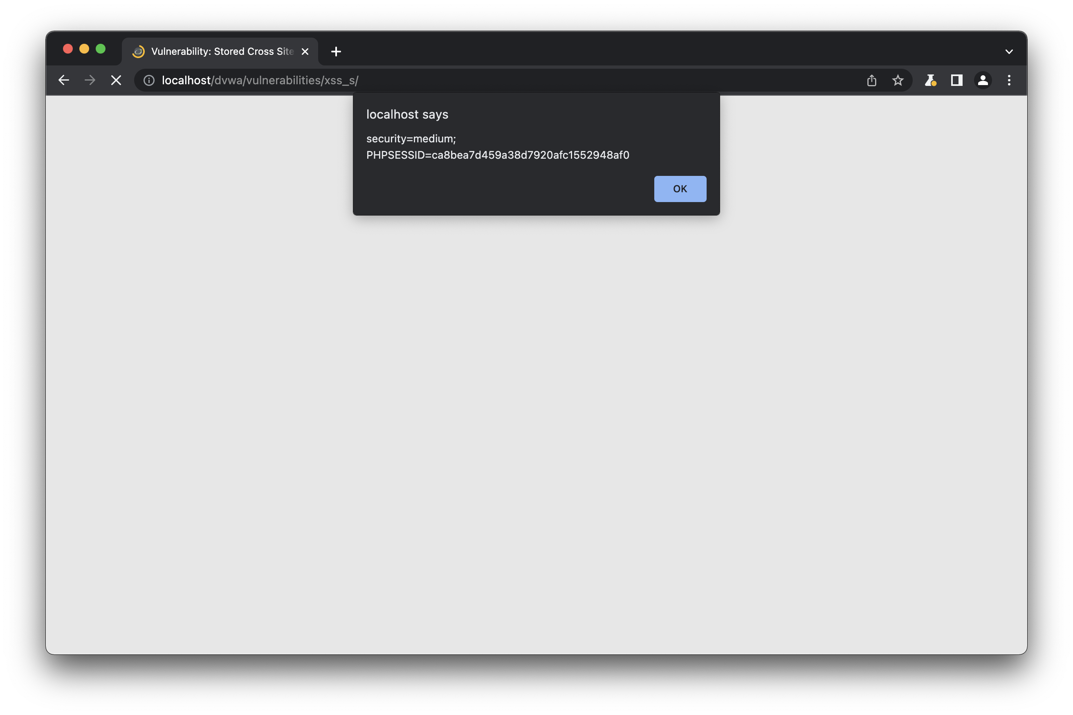Close the Vulnerability Stored Cross Site tab
The width and height of the screenshot is (1073, 715).
pyautogui.click(x=305, y=52)
